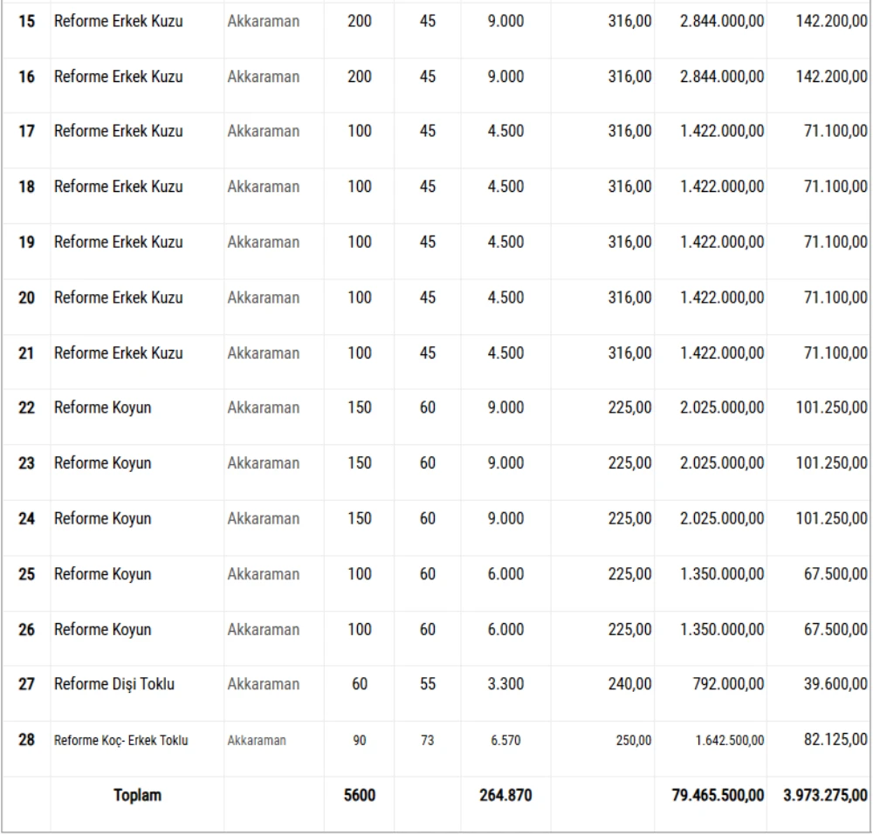Click total weight 264.870
This screenshot has height=835, width=873.
tap(505, 796)
